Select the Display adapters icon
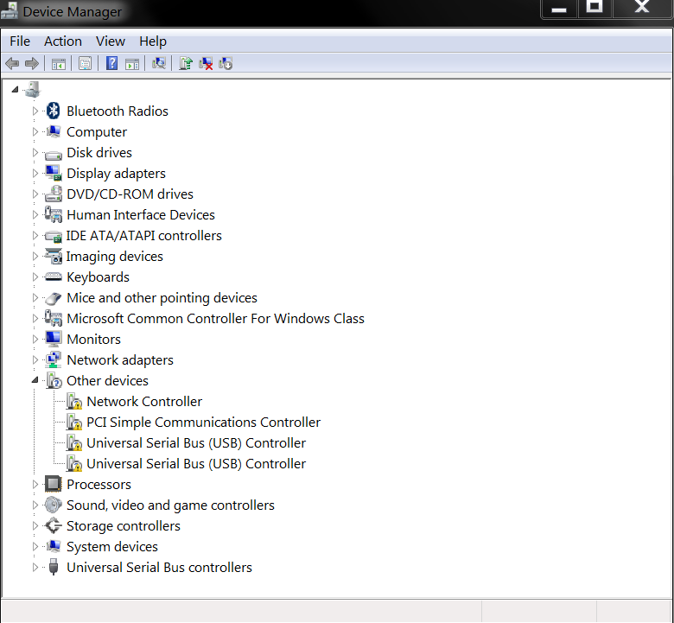674x623 pixels. pos(54,173)
